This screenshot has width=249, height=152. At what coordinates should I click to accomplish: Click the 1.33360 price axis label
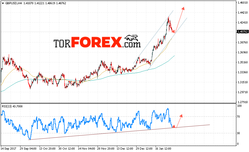pyautogui.click(x=243, y=72)
